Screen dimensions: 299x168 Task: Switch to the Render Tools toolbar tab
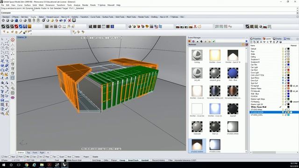pos(143,17)
